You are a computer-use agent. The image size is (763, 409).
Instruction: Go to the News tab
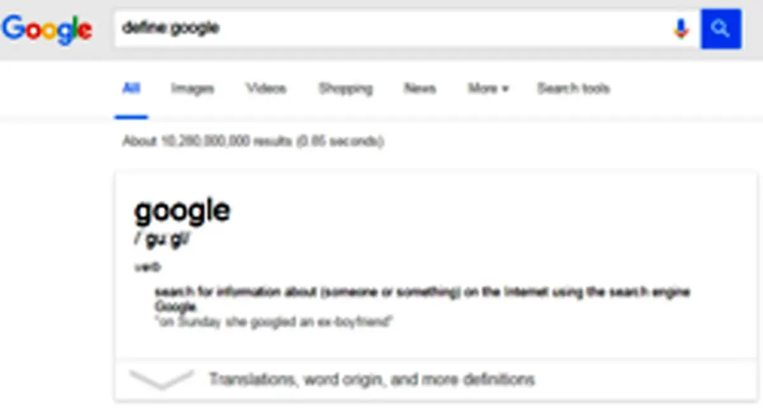point(420,88)
